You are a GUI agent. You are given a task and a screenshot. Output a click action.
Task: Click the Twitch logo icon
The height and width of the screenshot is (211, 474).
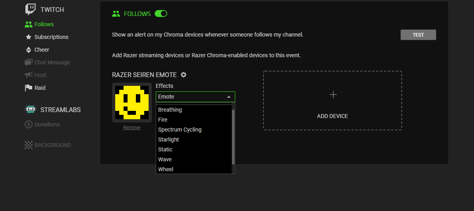31,10
